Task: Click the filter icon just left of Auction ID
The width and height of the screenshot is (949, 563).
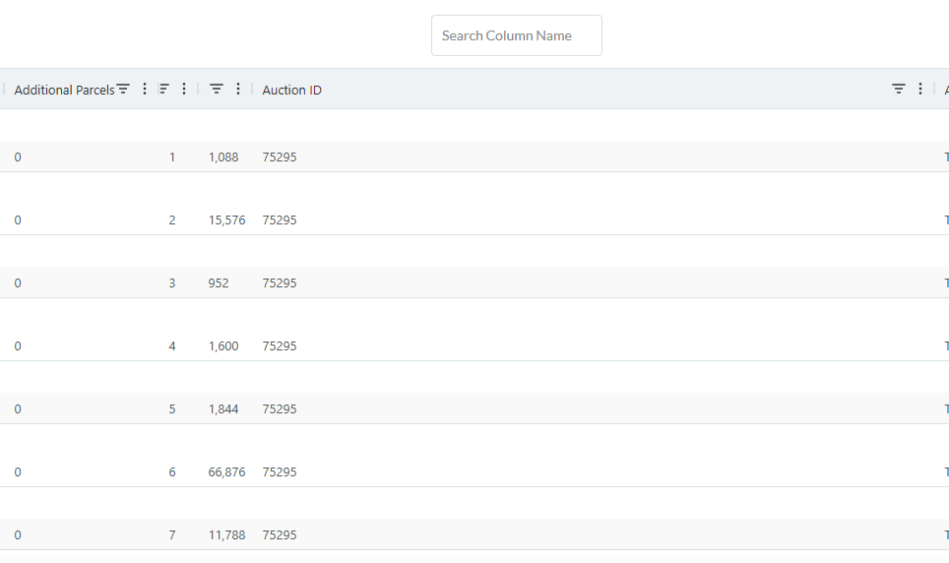Action: coord(217,90)
